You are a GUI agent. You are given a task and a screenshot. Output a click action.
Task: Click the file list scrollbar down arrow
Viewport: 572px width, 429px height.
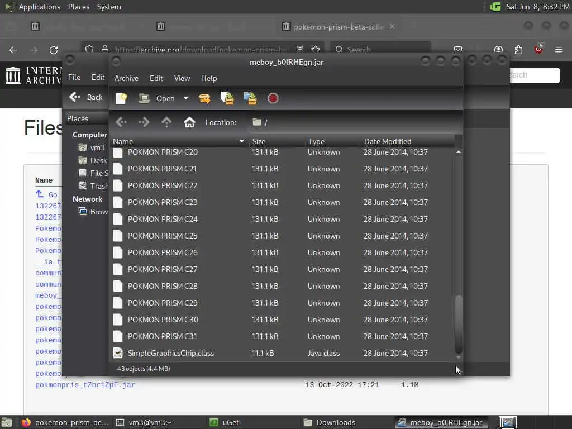coord(459,357)
